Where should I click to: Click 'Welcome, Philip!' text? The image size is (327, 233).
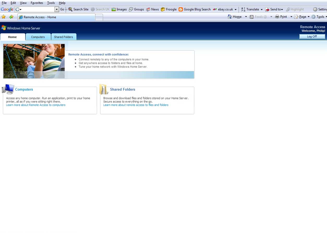(x=313, y=31)
